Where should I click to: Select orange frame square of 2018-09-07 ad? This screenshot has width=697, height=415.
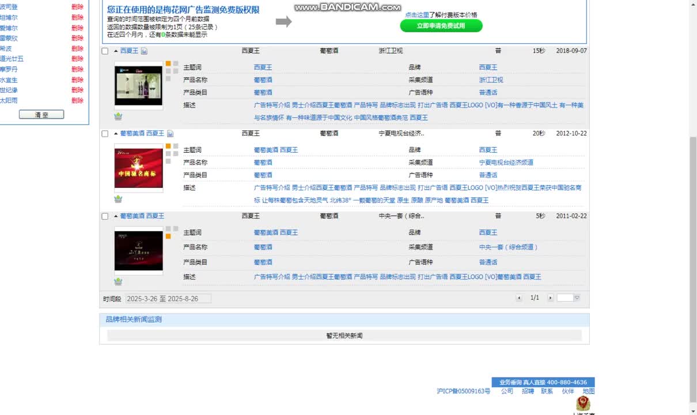pos(168,64)
